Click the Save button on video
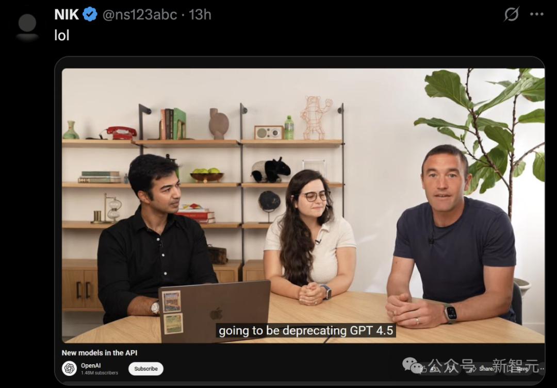The height and width of the screenshot is (388, 557). click(522, 369)
